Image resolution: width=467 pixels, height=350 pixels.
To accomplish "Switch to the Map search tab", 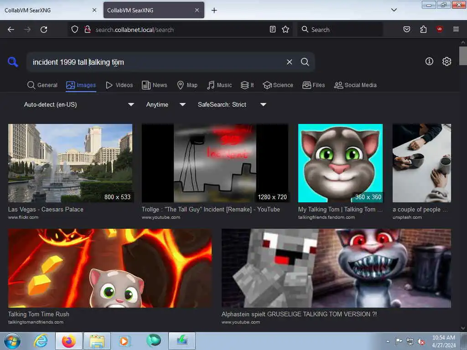I will coord(187,85).
